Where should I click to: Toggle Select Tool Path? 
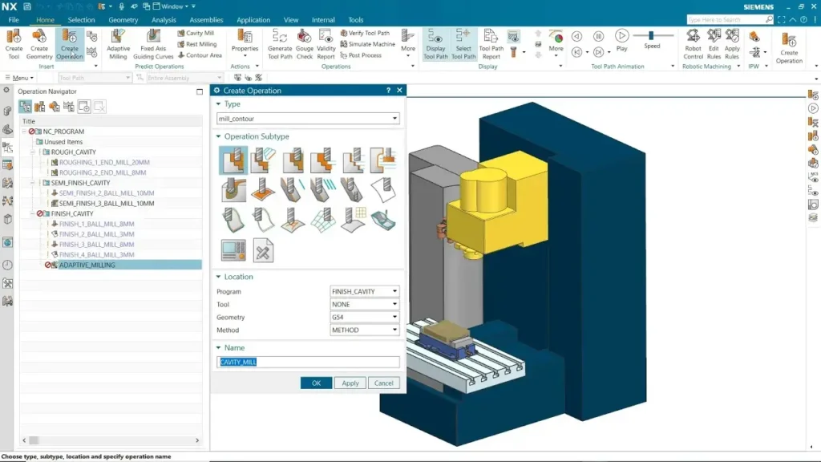(x=463, y=45)
